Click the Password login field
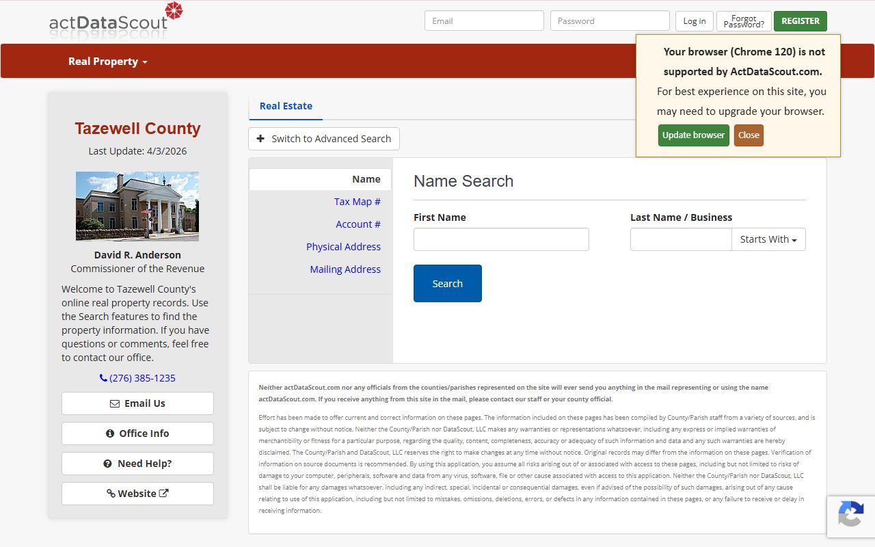Image resolution: width=875 pixels, height=547 pixels. tap(610, 21)
